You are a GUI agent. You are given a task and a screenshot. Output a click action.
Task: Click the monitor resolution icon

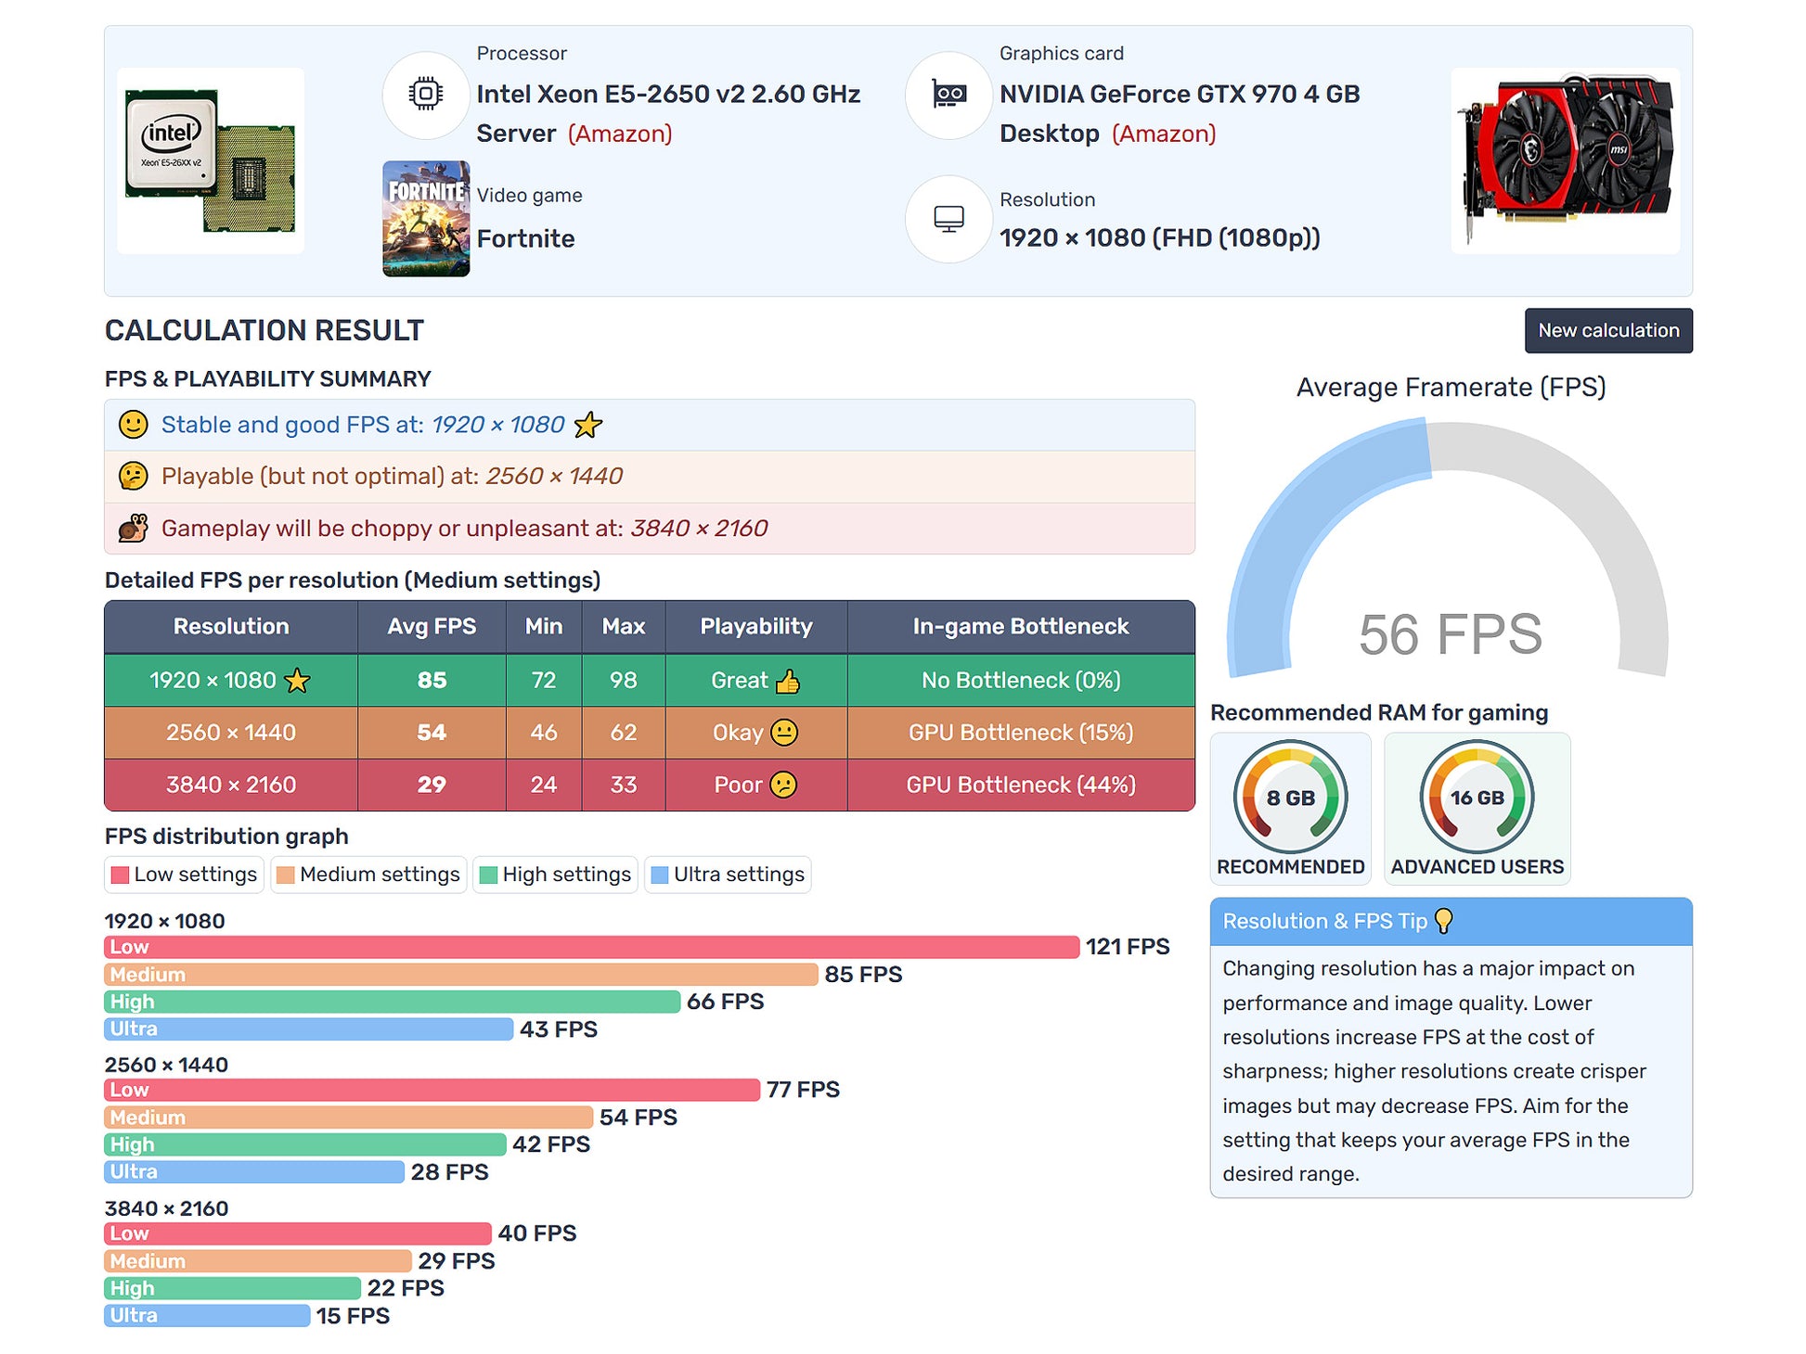[948, 219]
